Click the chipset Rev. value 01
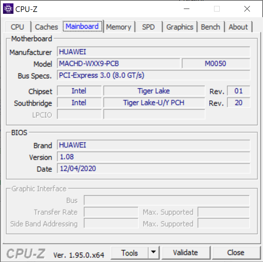The height and width of the screenshot is (262, 263). pyautogui.click(x=238, y=91)
